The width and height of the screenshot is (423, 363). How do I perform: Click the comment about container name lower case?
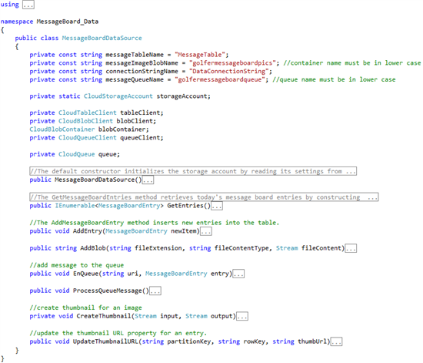[x=352, y=63]
